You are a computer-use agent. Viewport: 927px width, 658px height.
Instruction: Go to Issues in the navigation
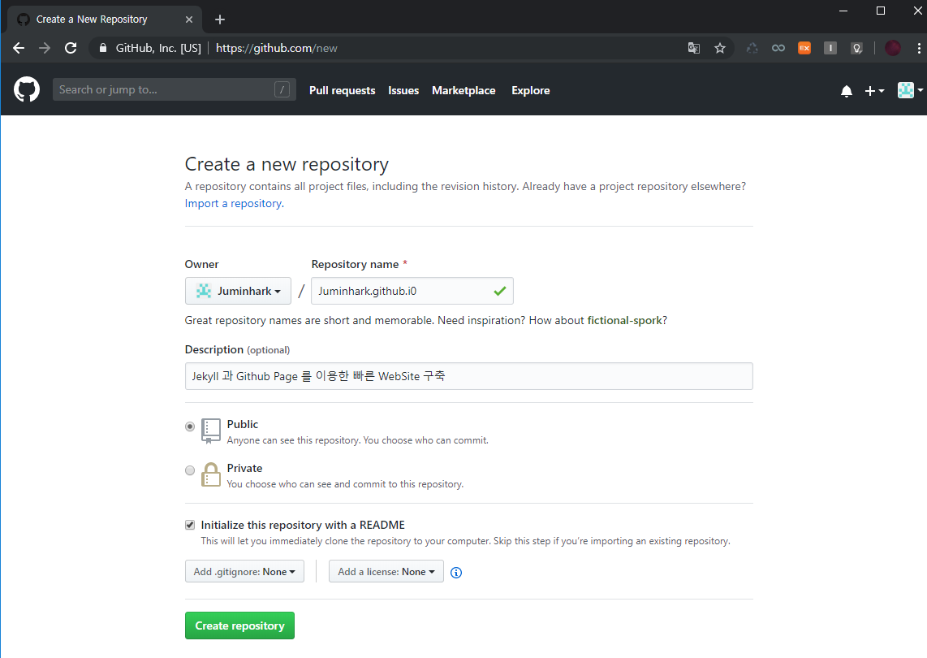(403, 90)
